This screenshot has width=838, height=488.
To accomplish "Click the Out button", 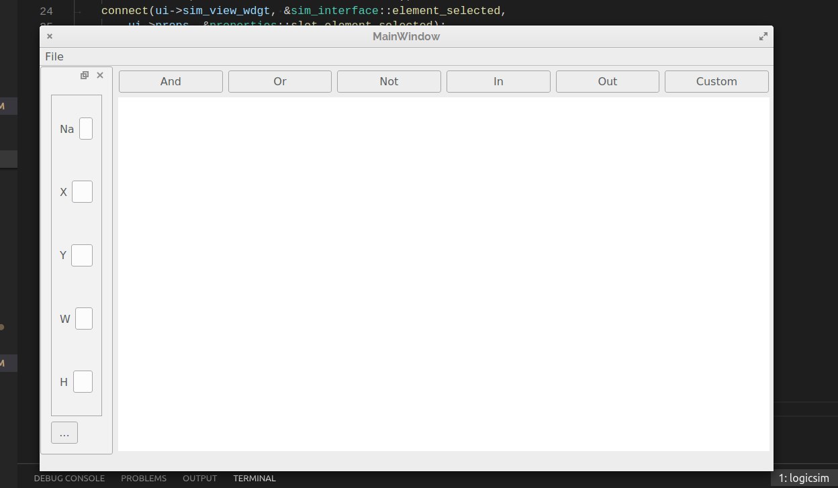I will click(608, 81).
